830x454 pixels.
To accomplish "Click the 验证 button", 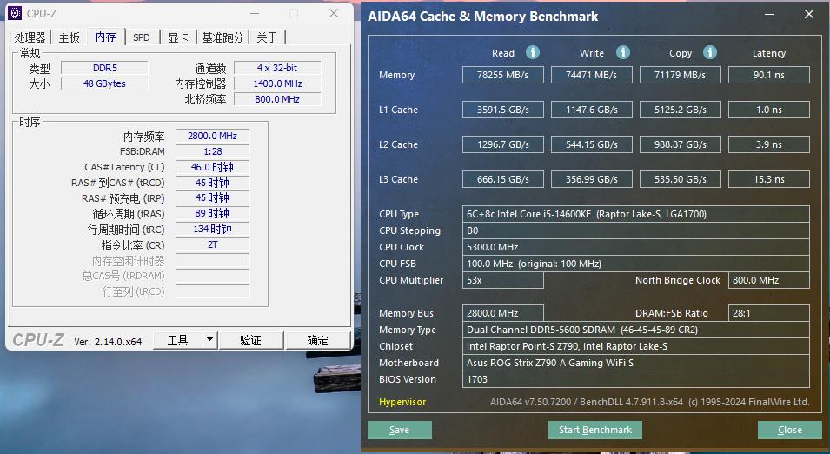I will 251,340.
